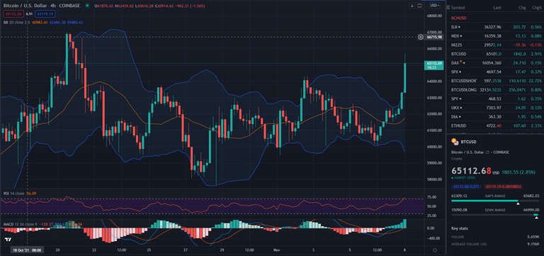Click the BTCUSD heading in details panel
544x256 pixels.
pos(469,142)
